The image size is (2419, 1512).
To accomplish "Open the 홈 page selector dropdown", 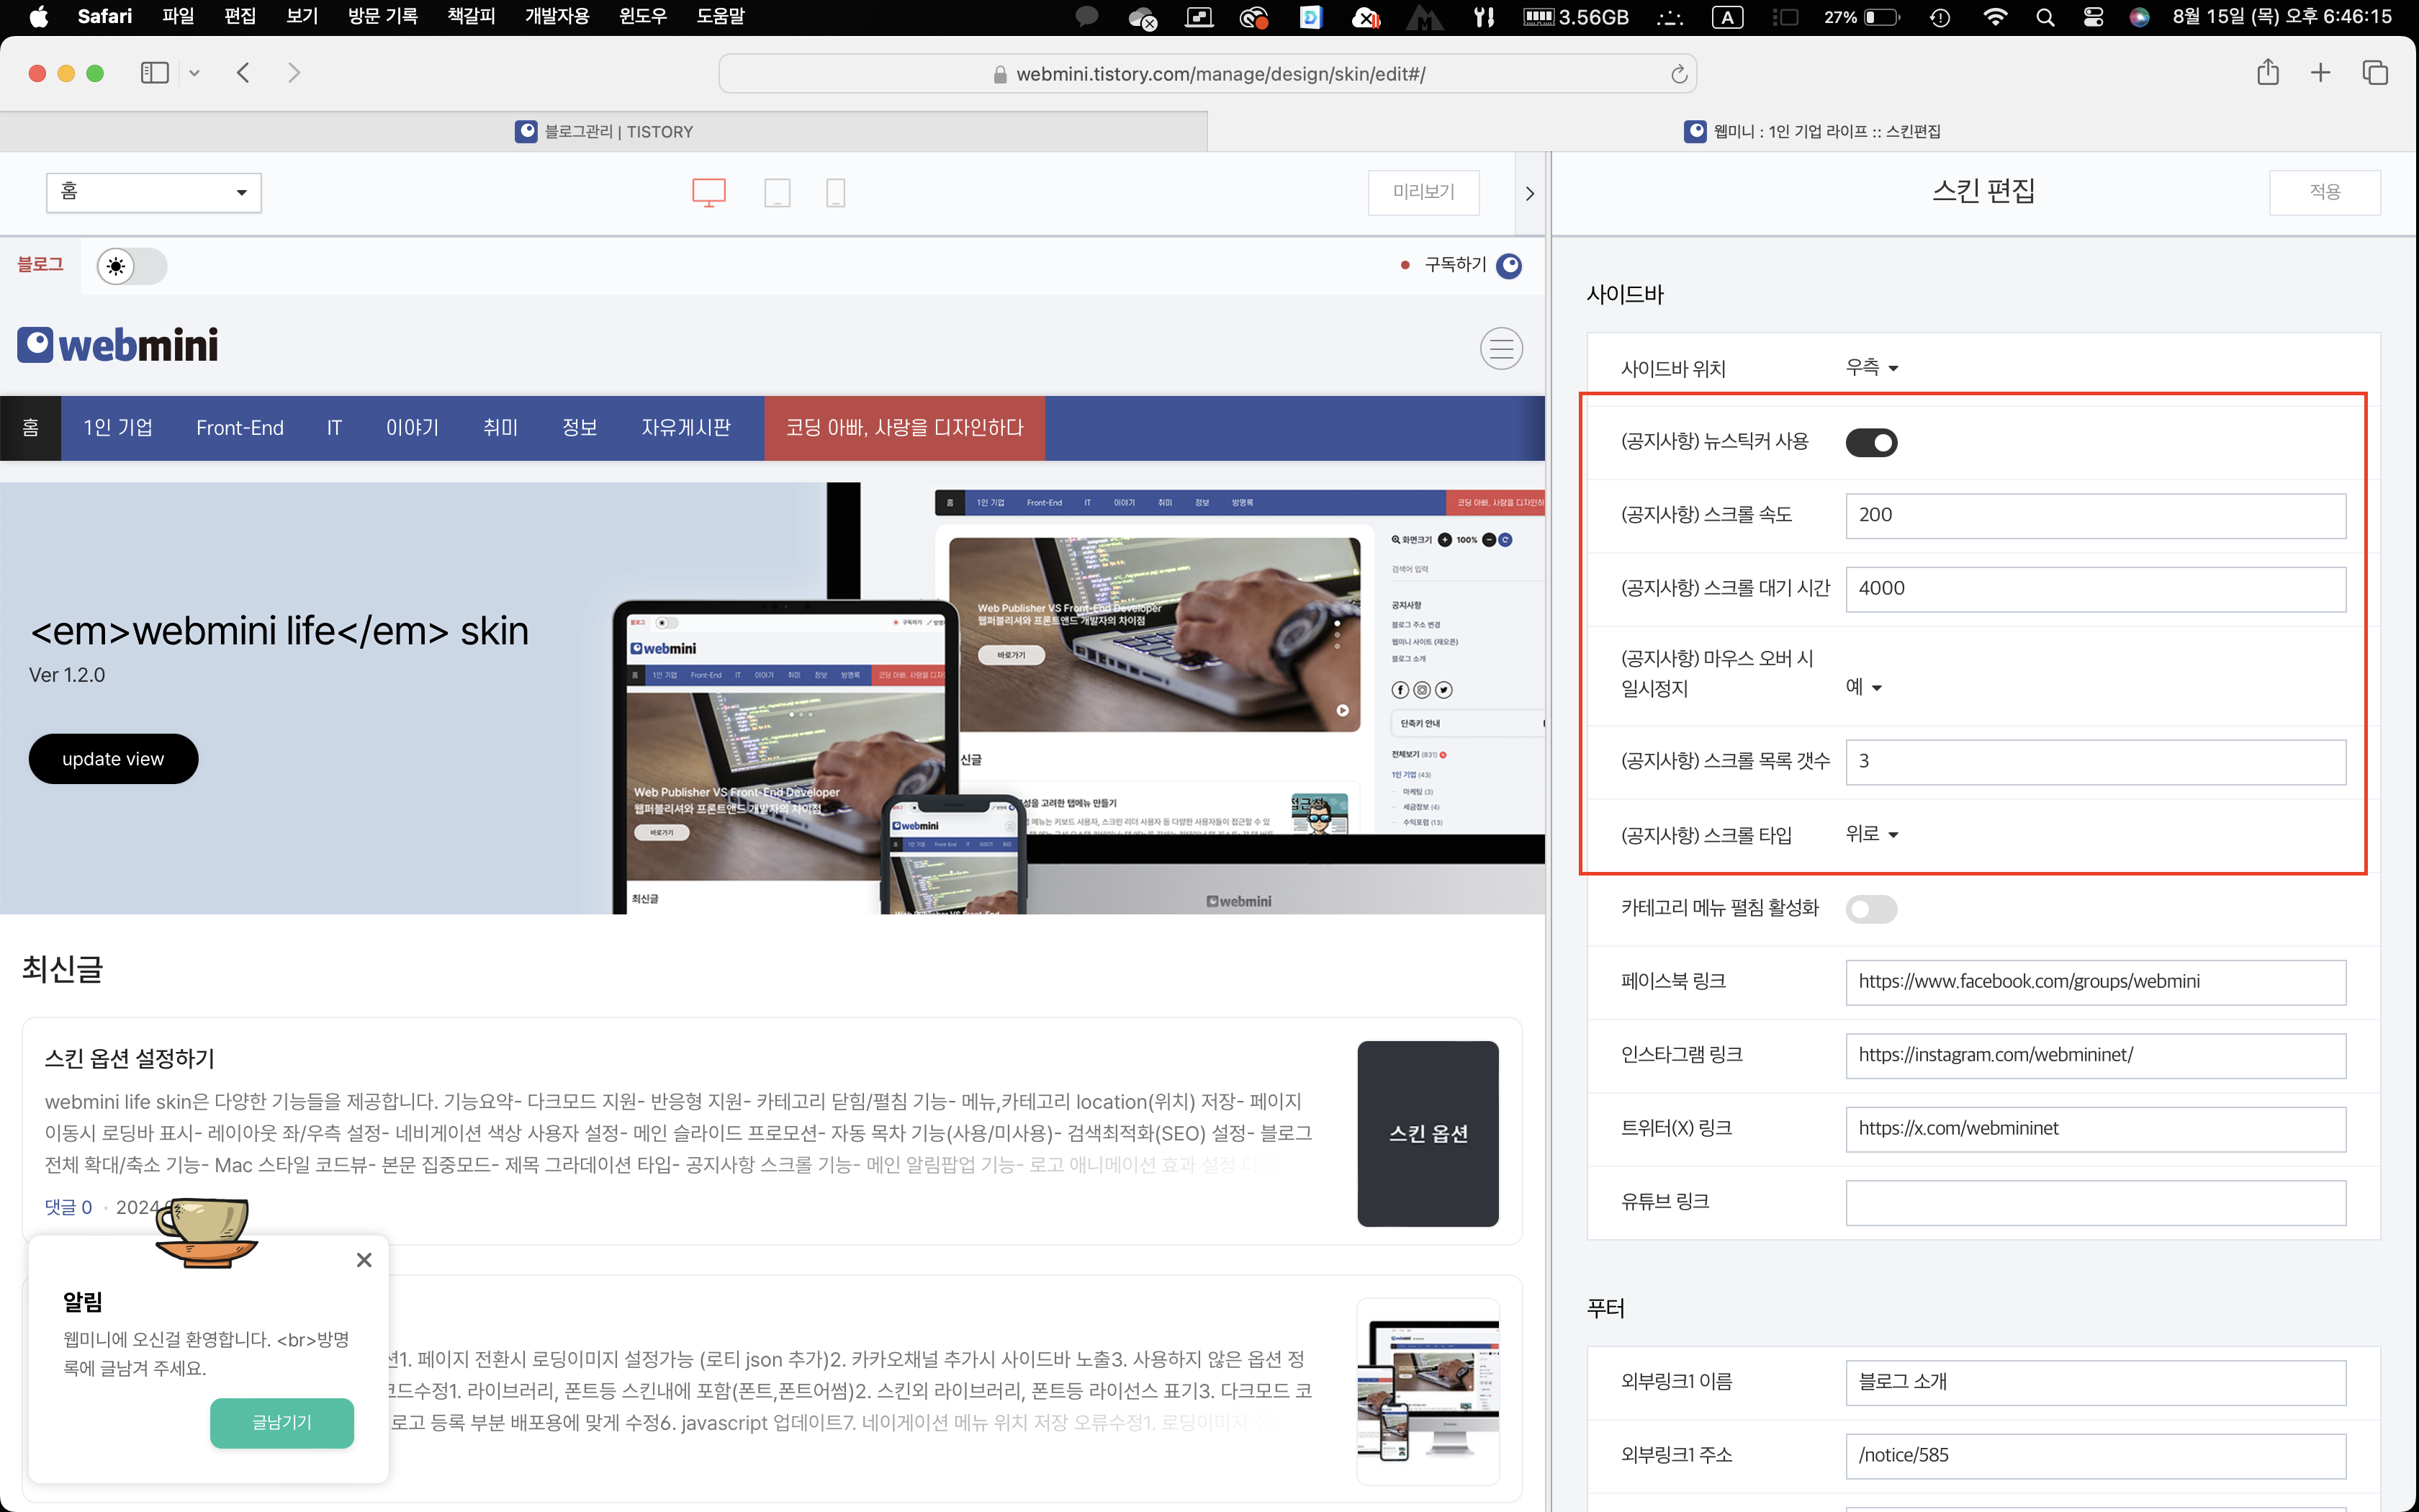I will (154, 192).
